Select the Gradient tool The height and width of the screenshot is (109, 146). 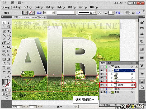pyautogui.click(x=8, y=59)
